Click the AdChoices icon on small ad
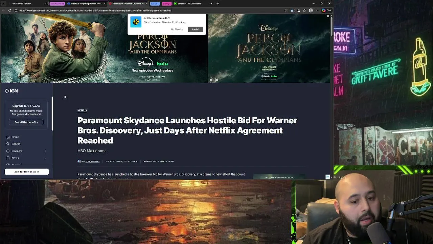Viewport: 433px width, 244px height. [x=328, y=177]
